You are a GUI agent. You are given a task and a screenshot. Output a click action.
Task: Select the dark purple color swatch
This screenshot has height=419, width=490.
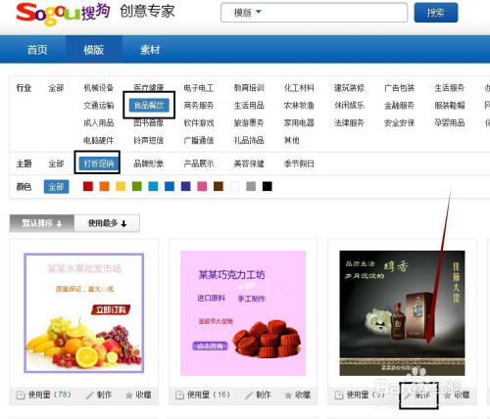[x=185, y=186]
